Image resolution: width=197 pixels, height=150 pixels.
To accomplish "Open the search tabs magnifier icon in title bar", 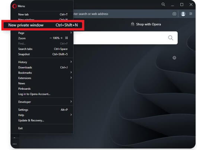I will [163, 4].
